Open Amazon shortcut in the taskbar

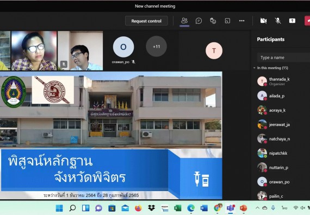click(164, 208)
